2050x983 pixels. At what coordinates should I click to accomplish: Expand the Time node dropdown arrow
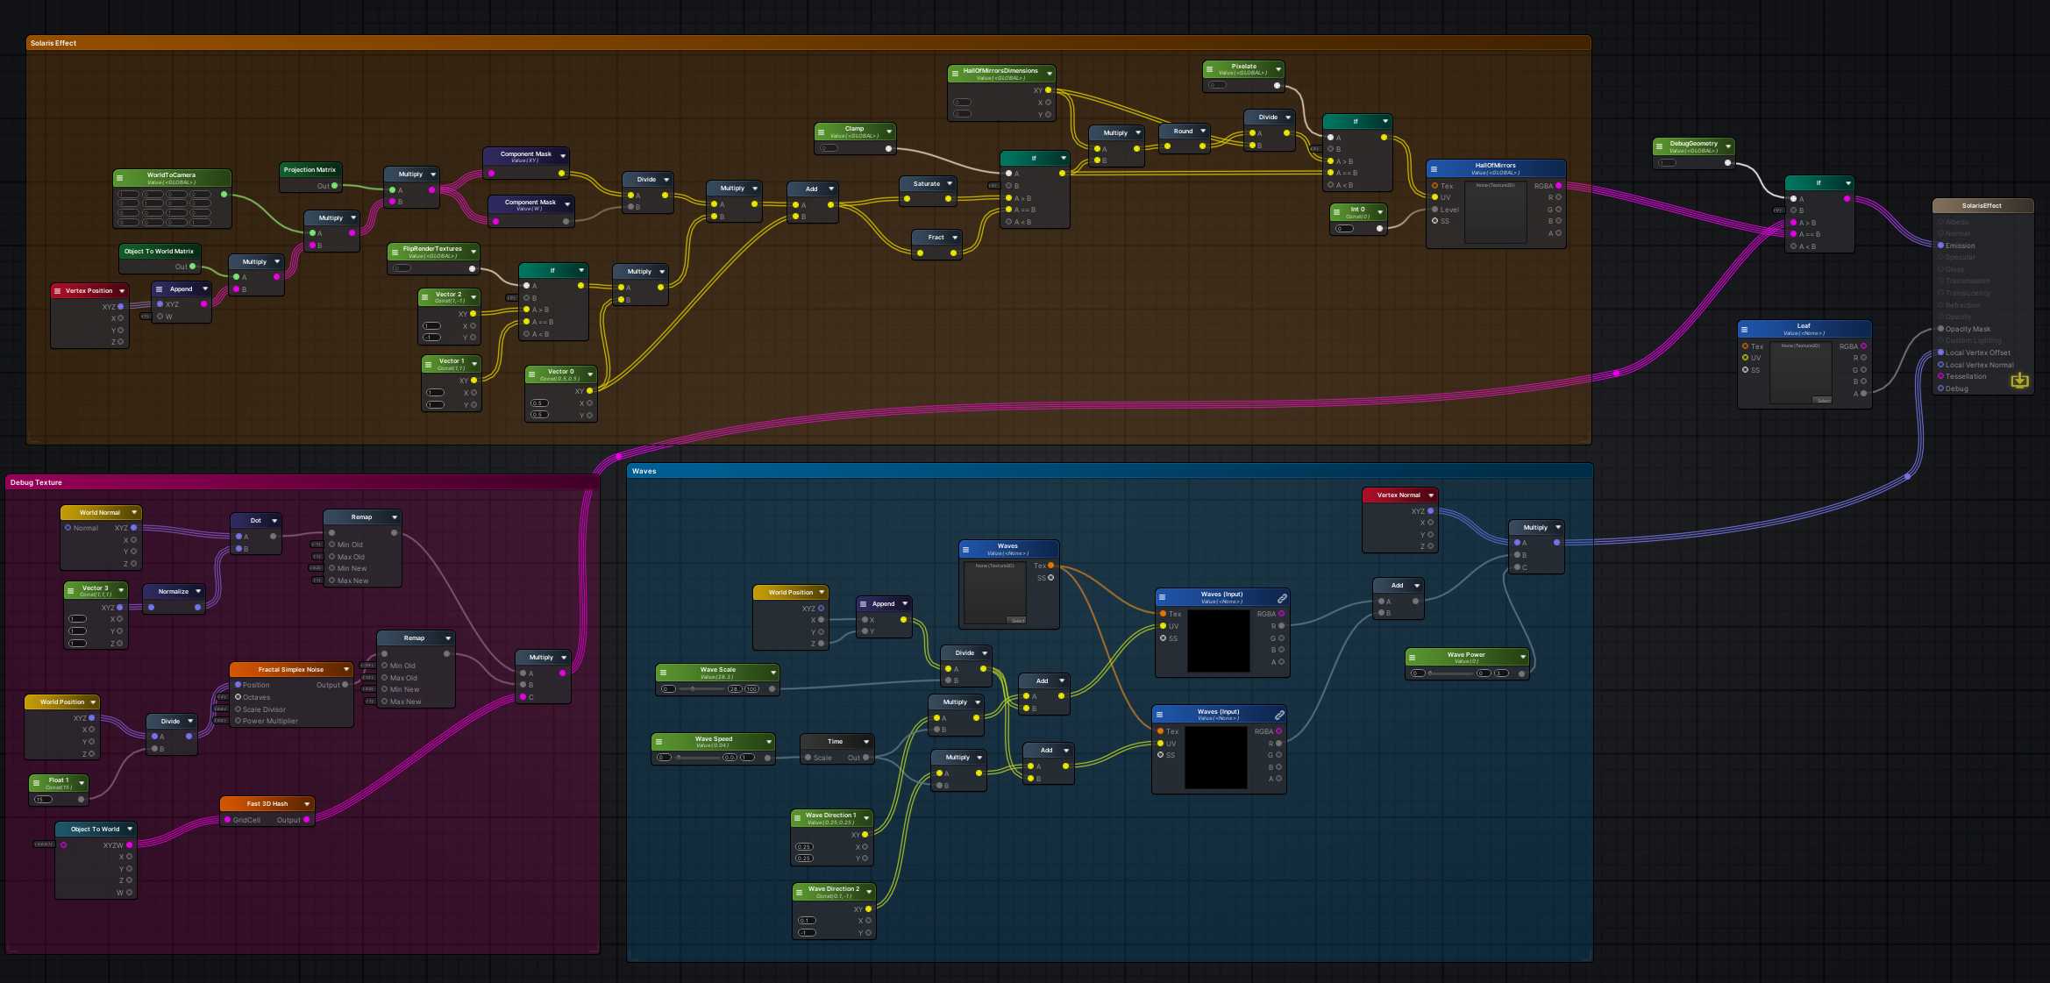[866, 742]
